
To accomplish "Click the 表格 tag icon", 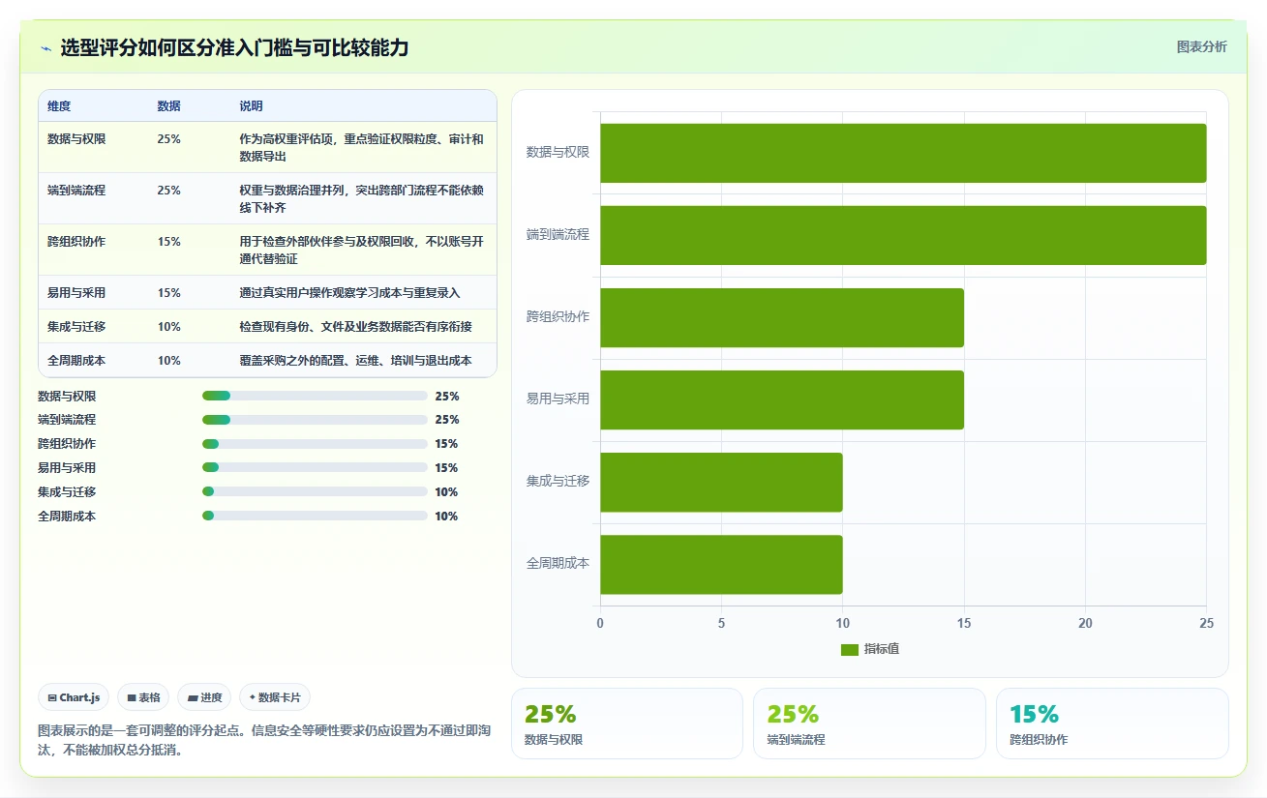I will (x=132, y=697).
